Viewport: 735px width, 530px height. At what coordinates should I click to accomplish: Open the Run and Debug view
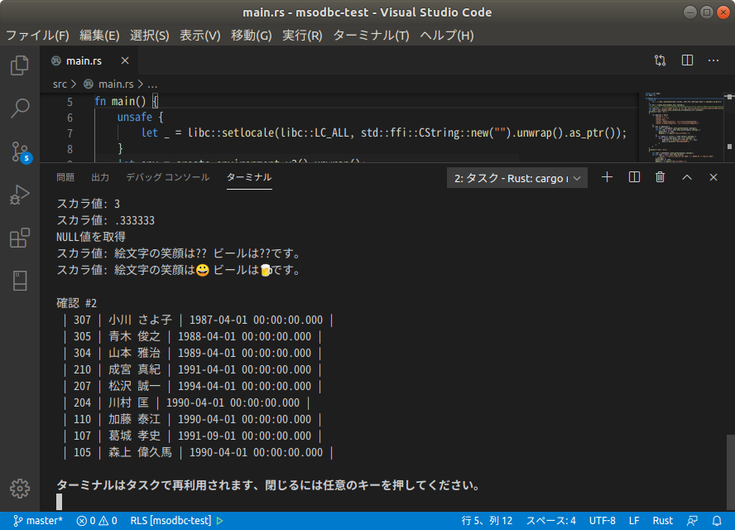coord(20,195)
